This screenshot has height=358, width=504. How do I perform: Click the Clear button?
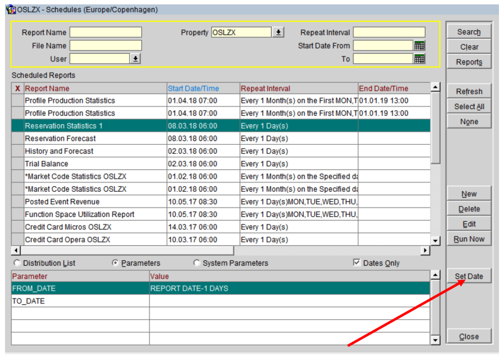(469, 47)
